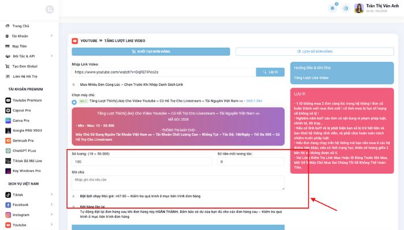Click the Số lượng quantity field
Viewport: 404px width, 230px height.
[x=142, y=162]
